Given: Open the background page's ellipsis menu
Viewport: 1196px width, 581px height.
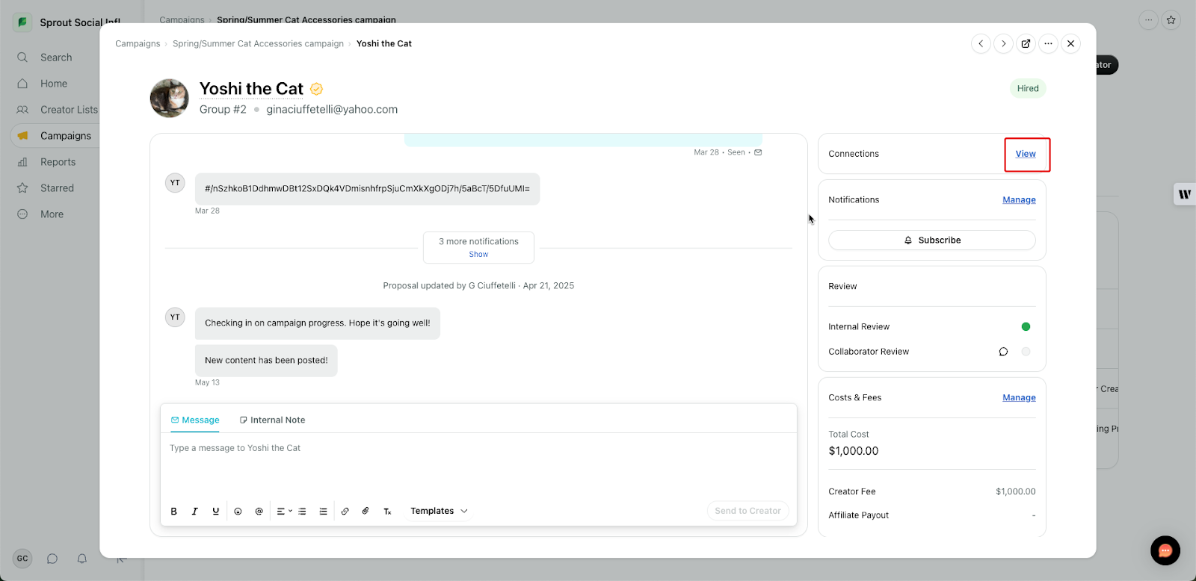Looking at the screenshot, I should click(x=1149, y=20).
